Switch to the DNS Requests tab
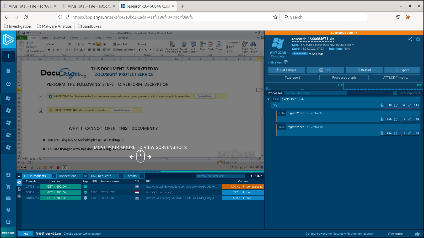This screenshot has height=238, width=424. (106, 176)
